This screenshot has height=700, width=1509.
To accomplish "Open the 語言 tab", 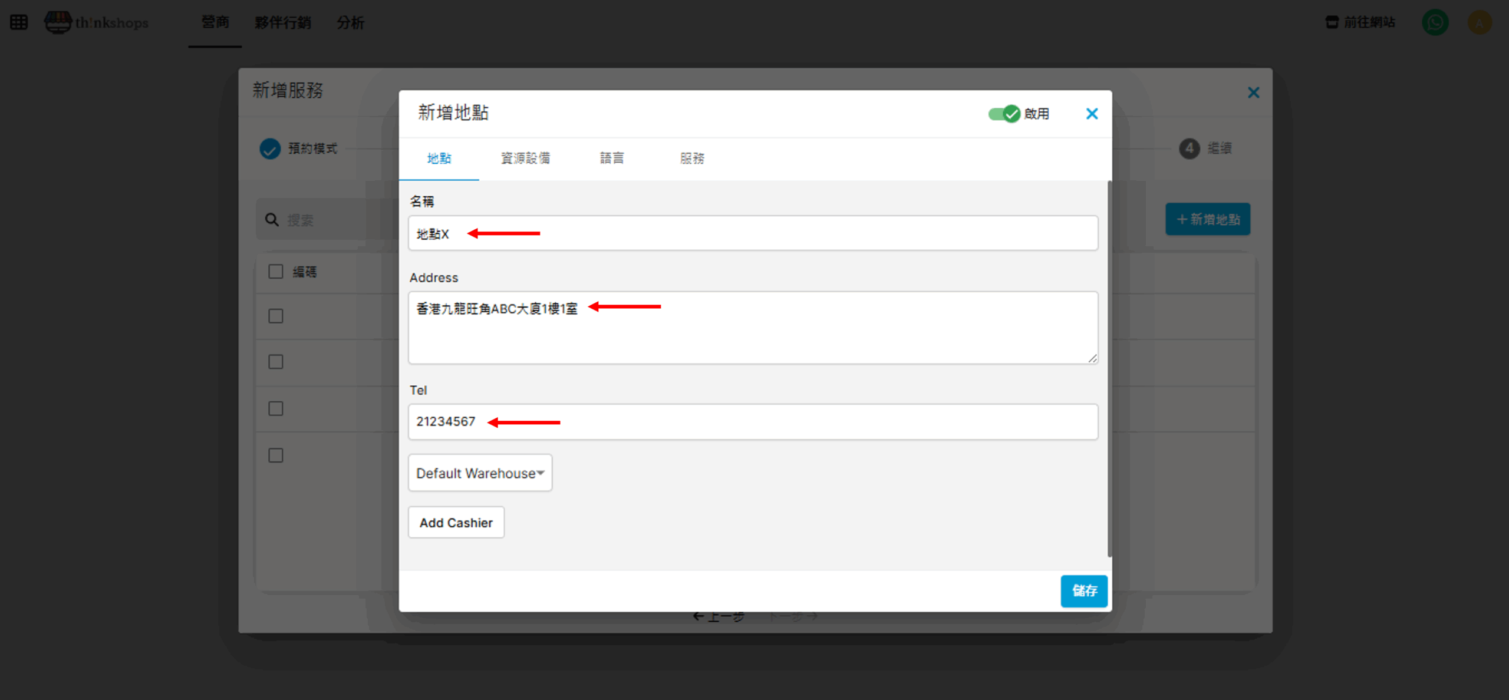I will point(612,158).
